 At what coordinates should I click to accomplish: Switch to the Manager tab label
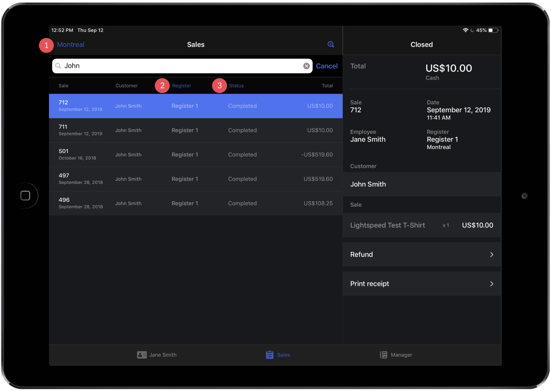pyautogui.click(x=401, y=355)
